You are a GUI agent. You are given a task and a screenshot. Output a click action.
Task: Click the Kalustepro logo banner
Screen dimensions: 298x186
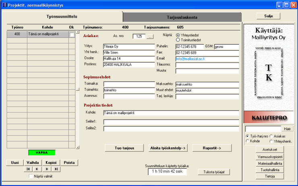tap(269, 118)
